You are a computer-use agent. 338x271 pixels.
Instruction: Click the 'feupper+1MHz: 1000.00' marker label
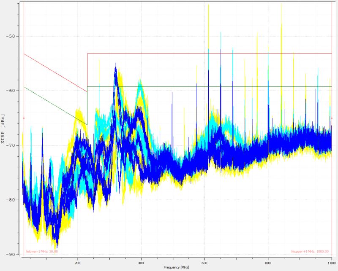(x=310, y=252)
